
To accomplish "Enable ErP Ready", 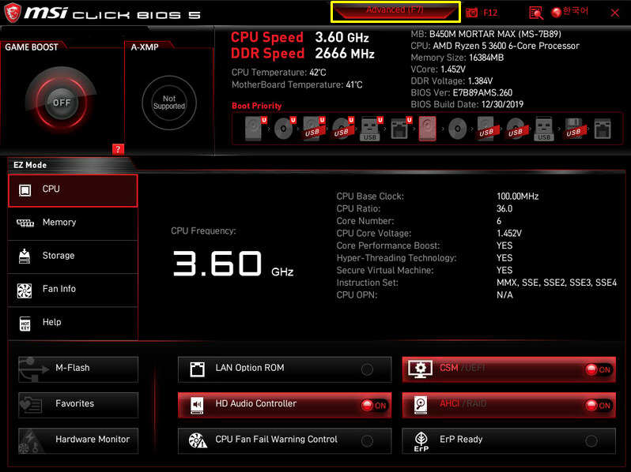I will pyautogui.click(x=508, y=440).
